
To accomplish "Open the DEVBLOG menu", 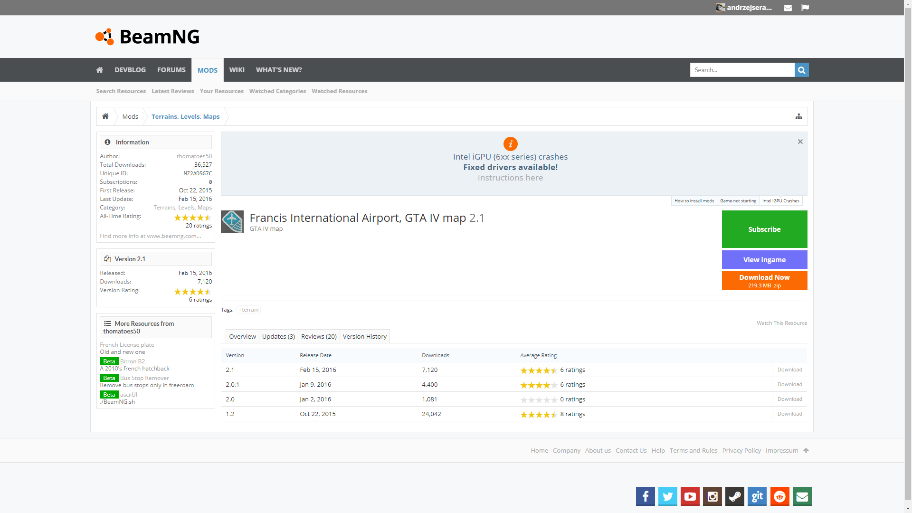I will point(130,70).
